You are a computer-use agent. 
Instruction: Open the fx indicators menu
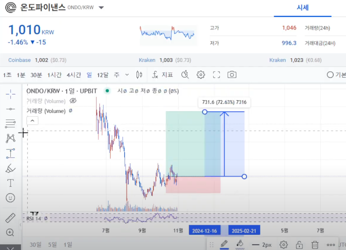tap(162, 75)
